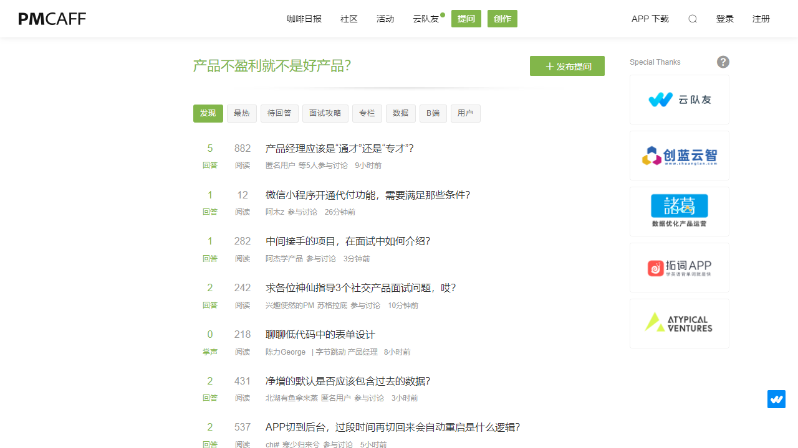Click the author name 北湖有鱼拿来蒸
This screenshot has width=798, height=448.
[x=292, y=398]
